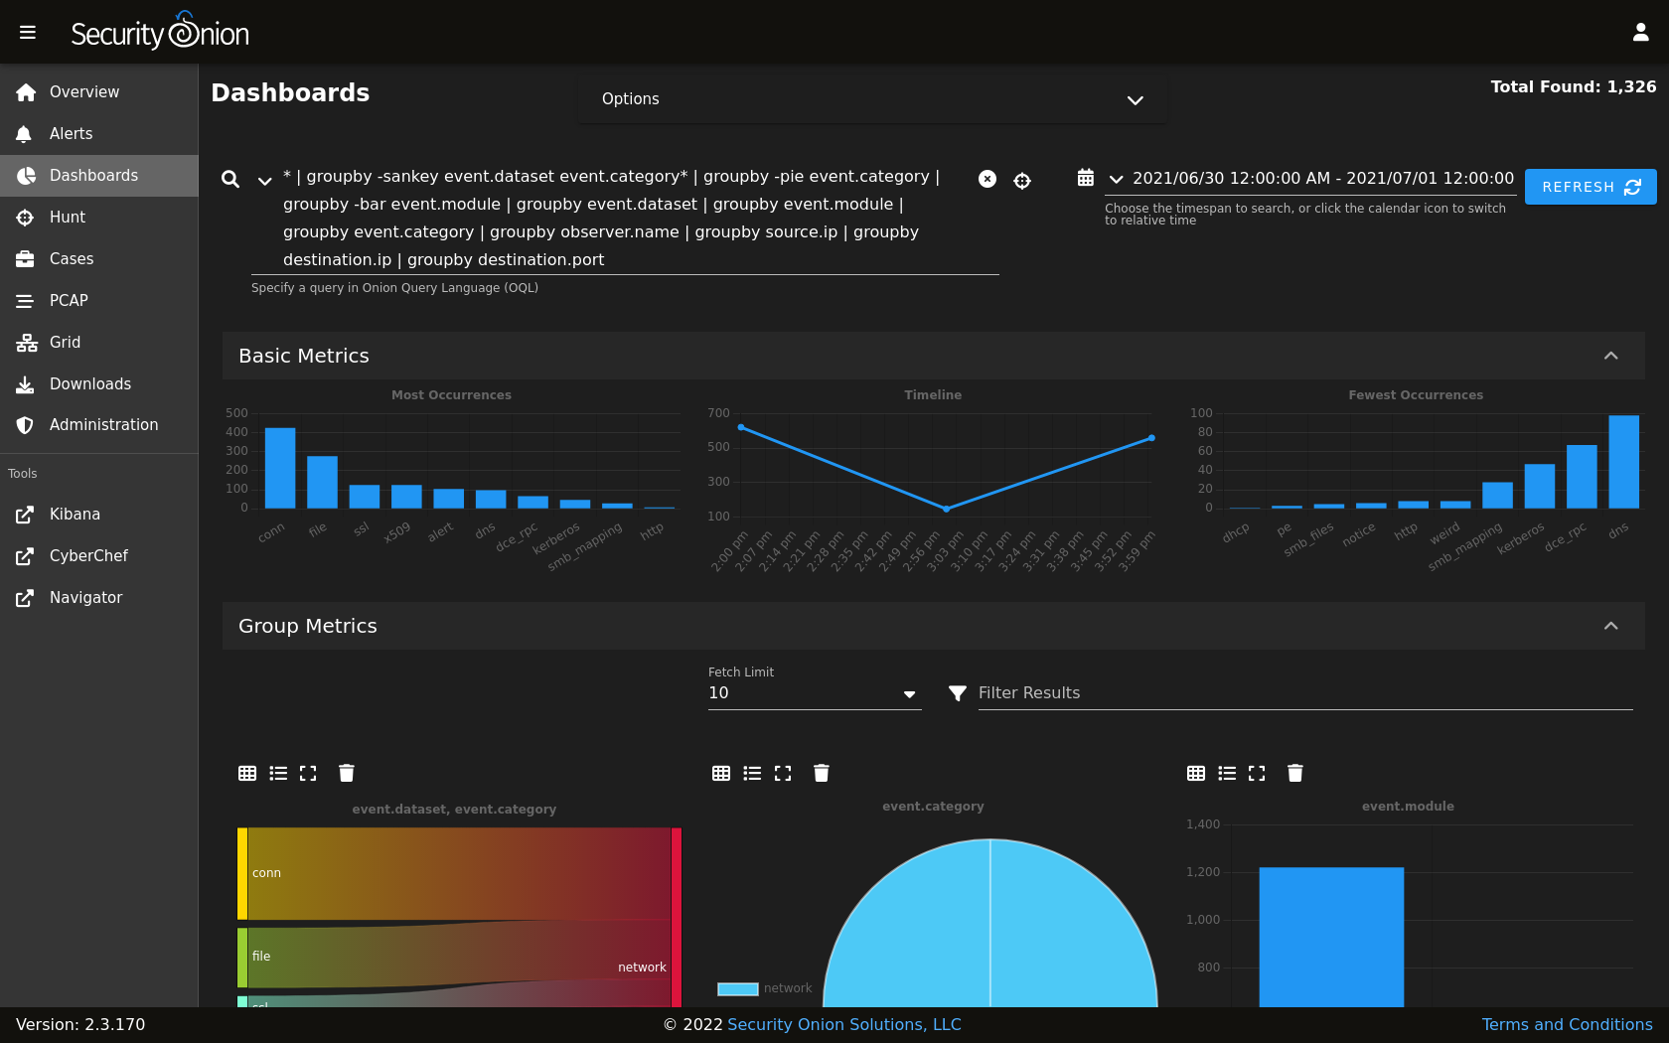Click the file node in sankey diagram
Screen dimensions: 1669x1043
[x=242, y=957]
